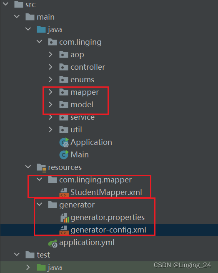Select the java label under main
The height and width of the screenshot is (273, 218).
[55, 30]
